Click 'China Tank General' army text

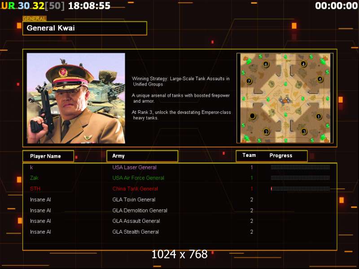pyautogui.click(x=135, y=189)
